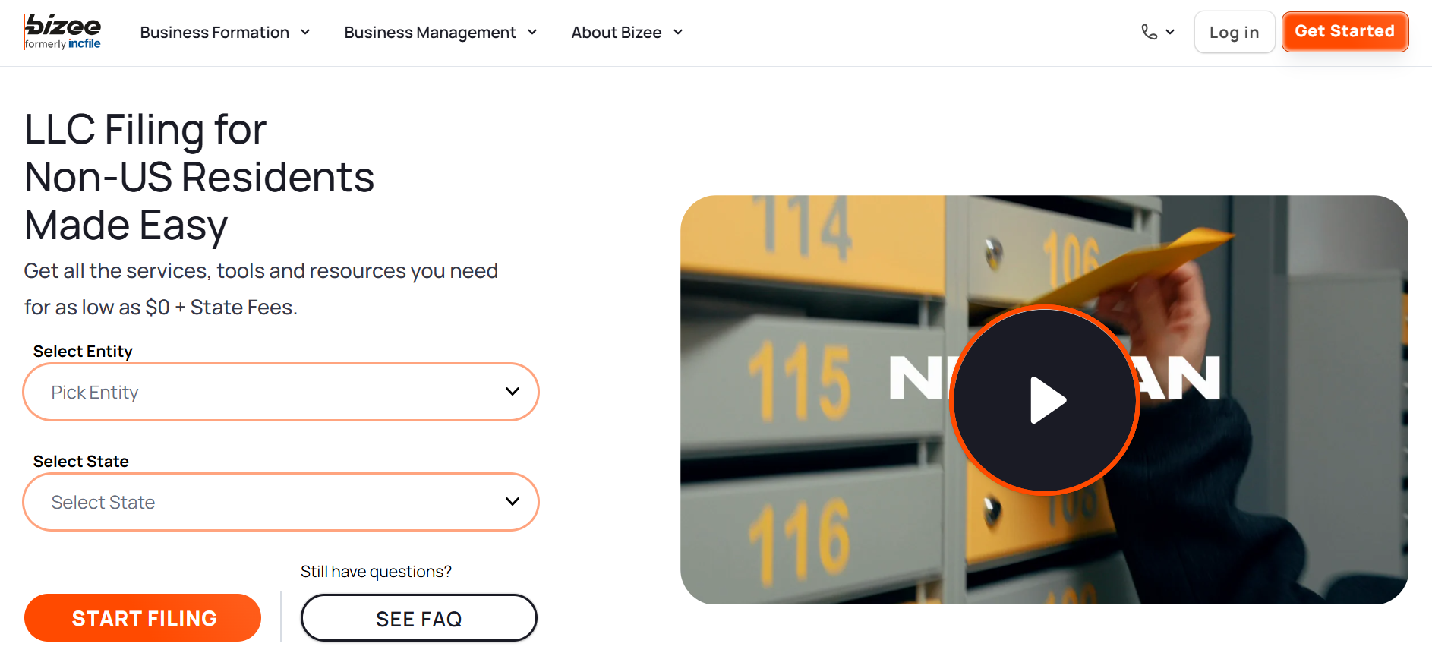Open the Pick Entity dropdown
The height and width of the screenshot is (653, 1432).
[281, 392]
